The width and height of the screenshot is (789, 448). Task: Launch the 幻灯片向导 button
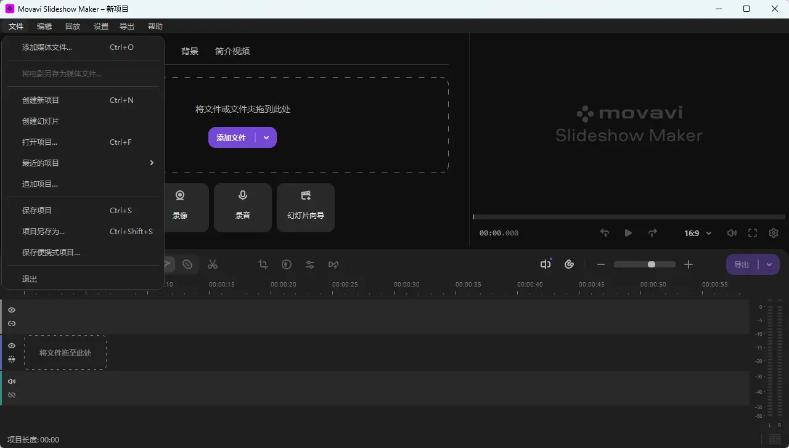coord(306,208)
